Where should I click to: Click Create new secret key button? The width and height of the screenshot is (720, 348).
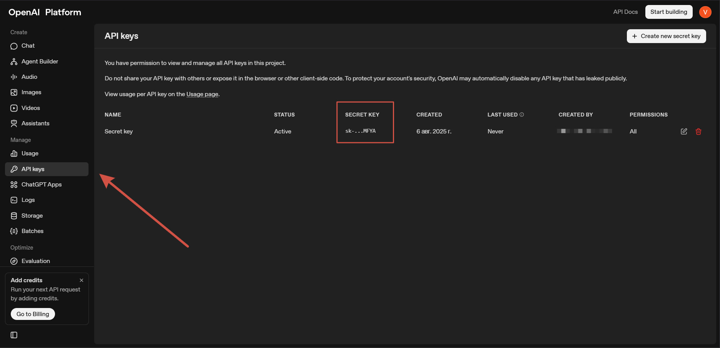[667, 36]
